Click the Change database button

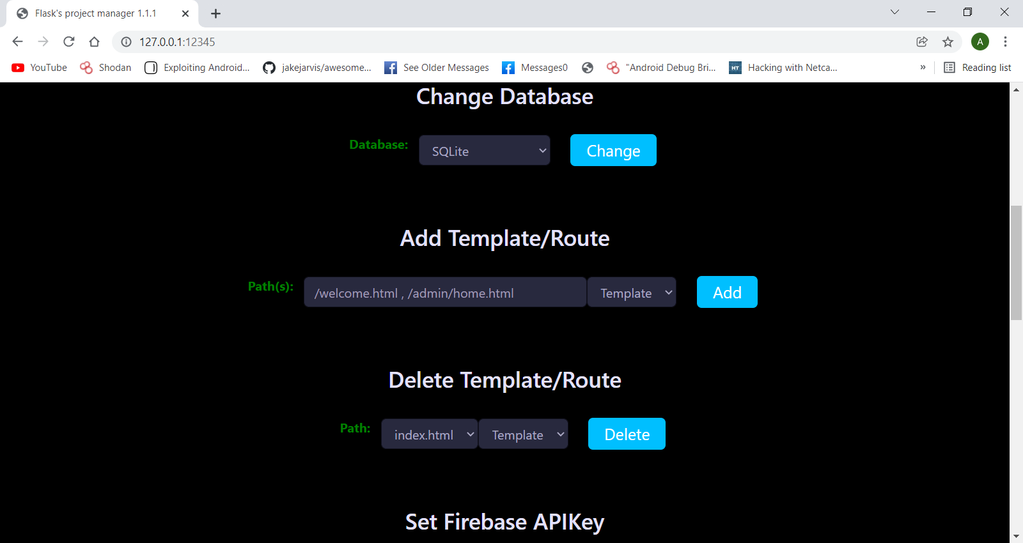click(613, 150)
